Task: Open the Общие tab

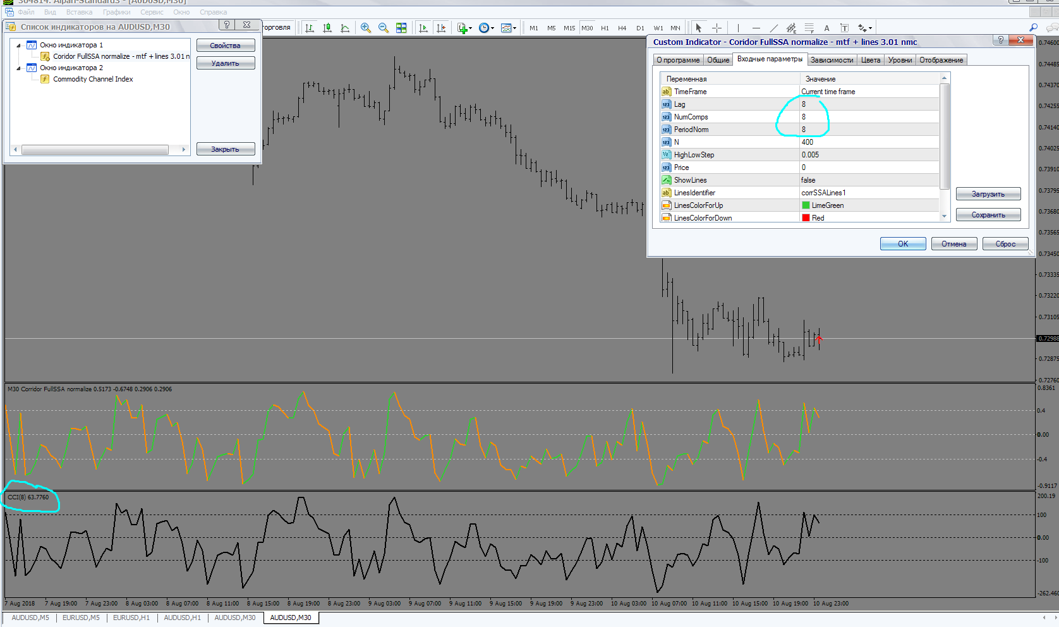Action: pyautogui.click(x=718, y=60)
